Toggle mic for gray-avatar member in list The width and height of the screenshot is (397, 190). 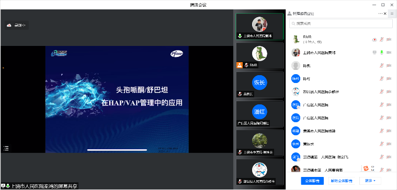pyautogui.click(x=381, y=66)
